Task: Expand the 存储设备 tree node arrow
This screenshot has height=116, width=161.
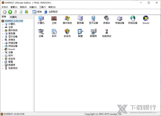Action: click(x=3, y=43)
